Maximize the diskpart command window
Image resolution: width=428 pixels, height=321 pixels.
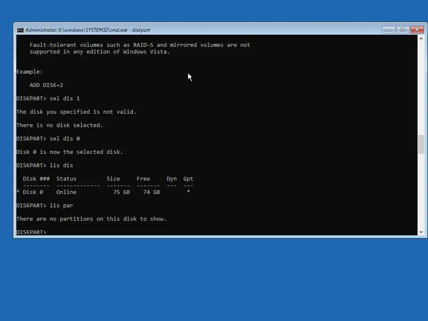pos(403,30)
